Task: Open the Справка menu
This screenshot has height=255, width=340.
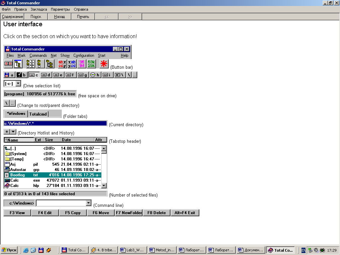Action: [x=81, y=9]
